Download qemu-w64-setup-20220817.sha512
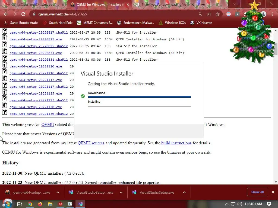Viewport: 278px width, 208px height. (x=39, y=32)
